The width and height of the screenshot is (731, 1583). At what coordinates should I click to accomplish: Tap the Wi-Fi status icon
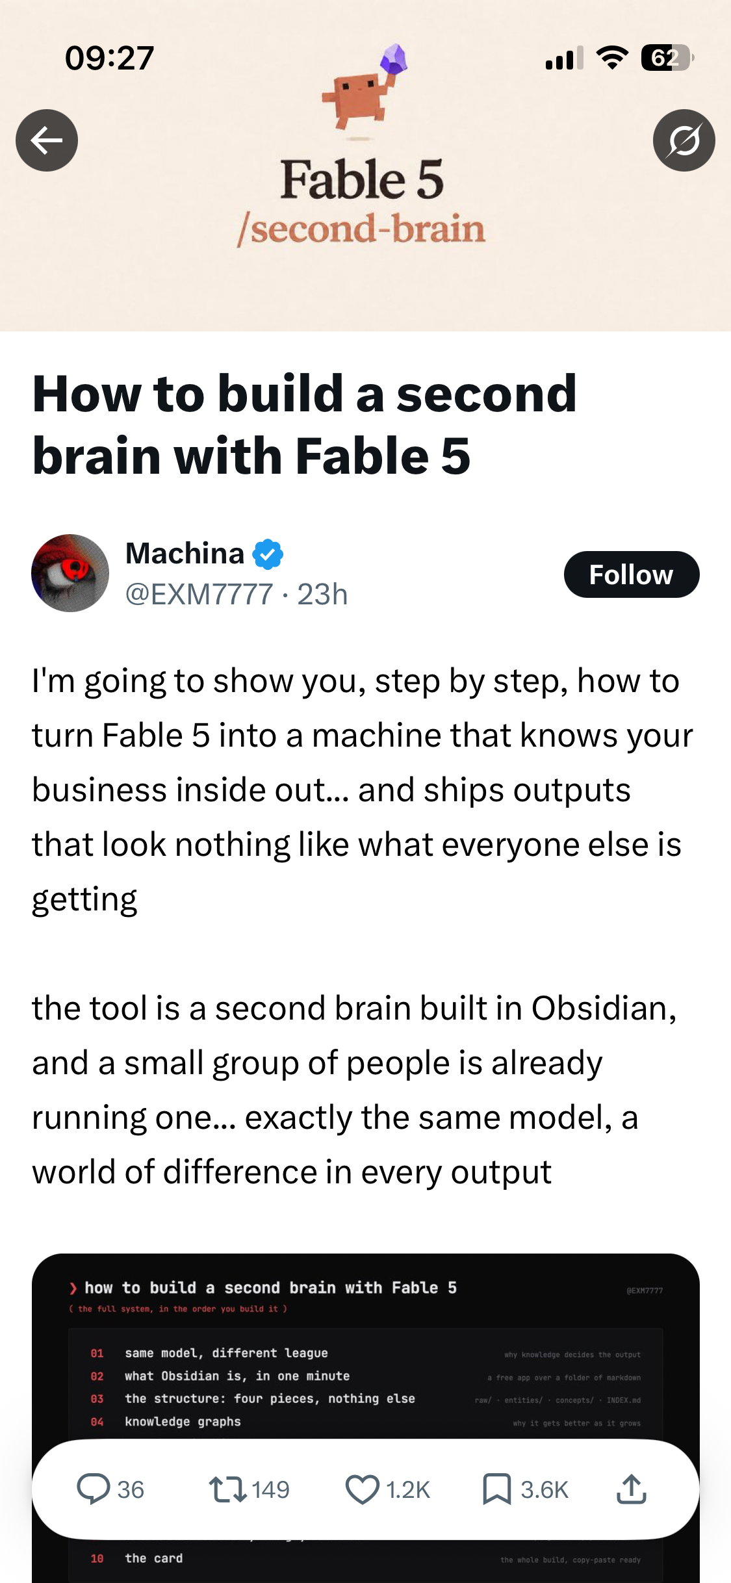pyautogui.click(x=612, y=58)
